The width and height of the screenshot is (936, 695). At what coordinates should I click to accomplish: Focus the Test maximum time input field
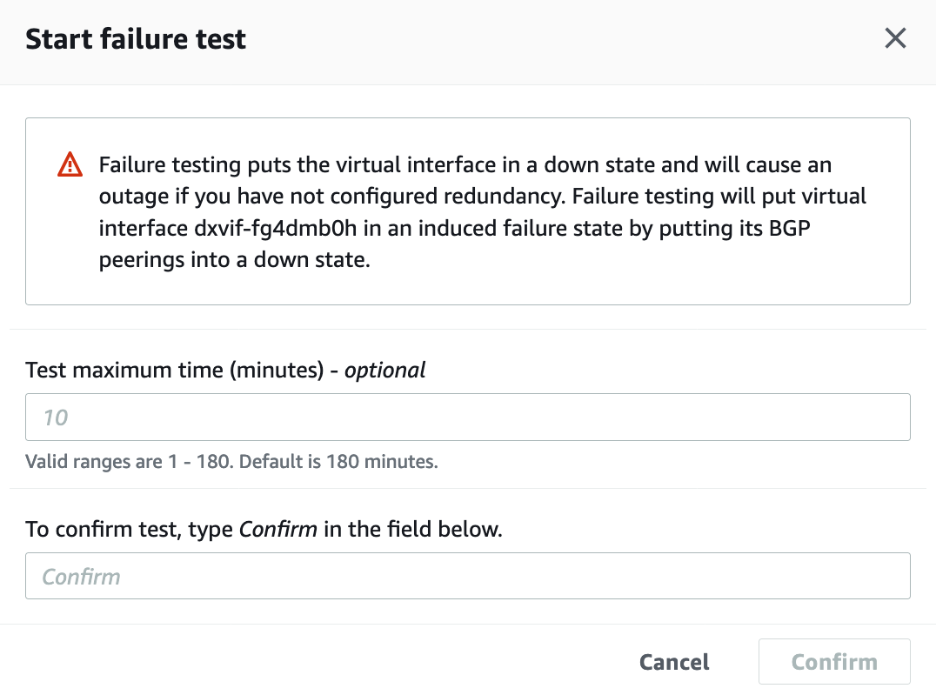(x=467, y=418)
